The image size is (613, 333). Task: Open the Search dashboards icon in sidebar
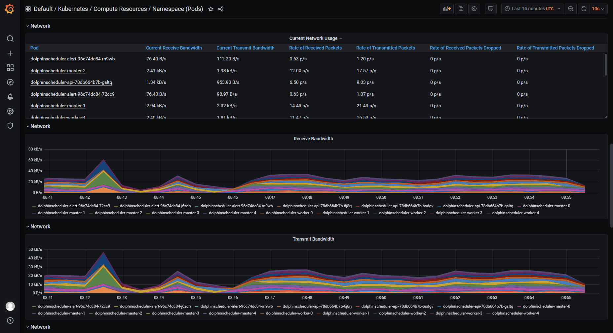10,39
